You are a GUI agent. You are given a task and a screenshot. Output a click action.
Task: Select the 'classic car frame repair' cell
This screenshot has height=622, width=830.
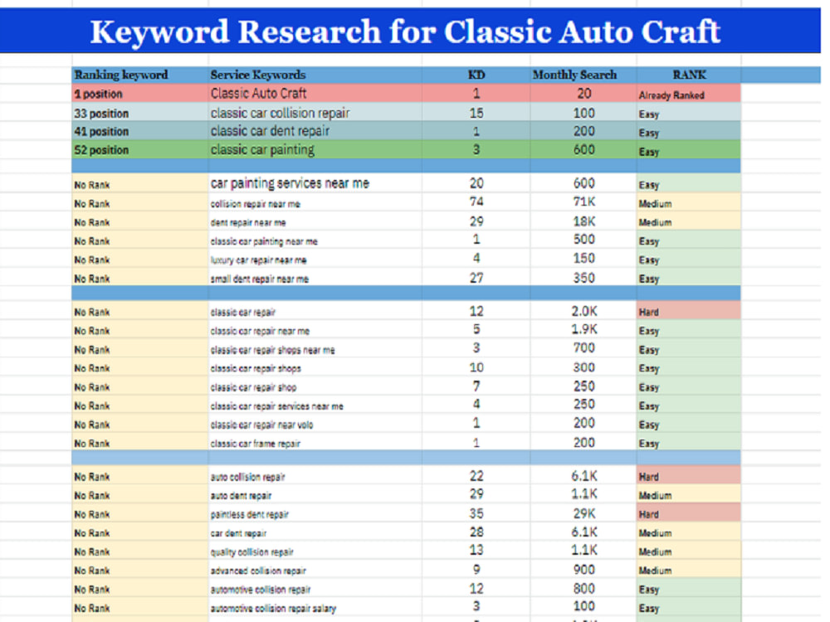pyautogui.click(x=315, y=443)
